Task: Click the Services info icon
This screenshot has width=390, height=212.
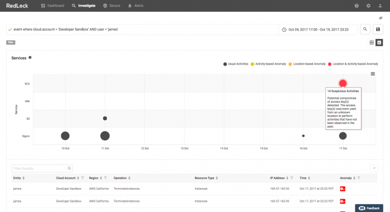Action: (x=30, y=58)
